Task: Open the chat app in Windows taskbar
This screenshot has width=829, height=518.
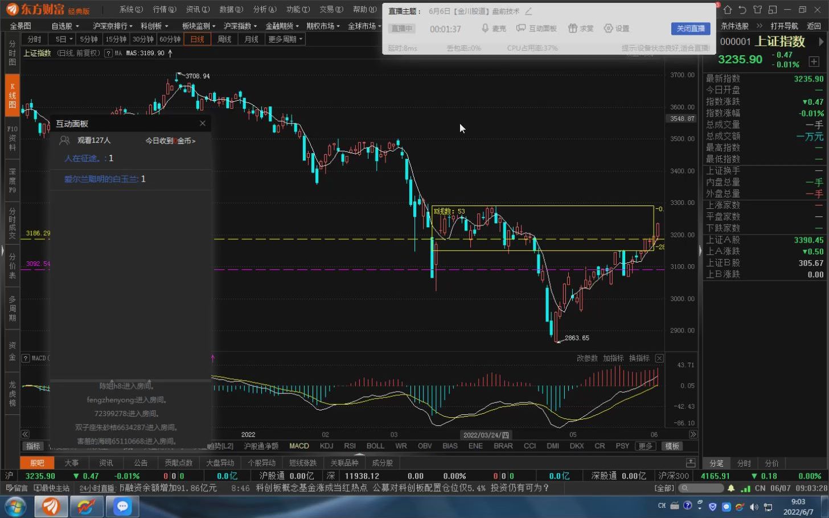Action: pyautogui.click(x=122, y=506)
